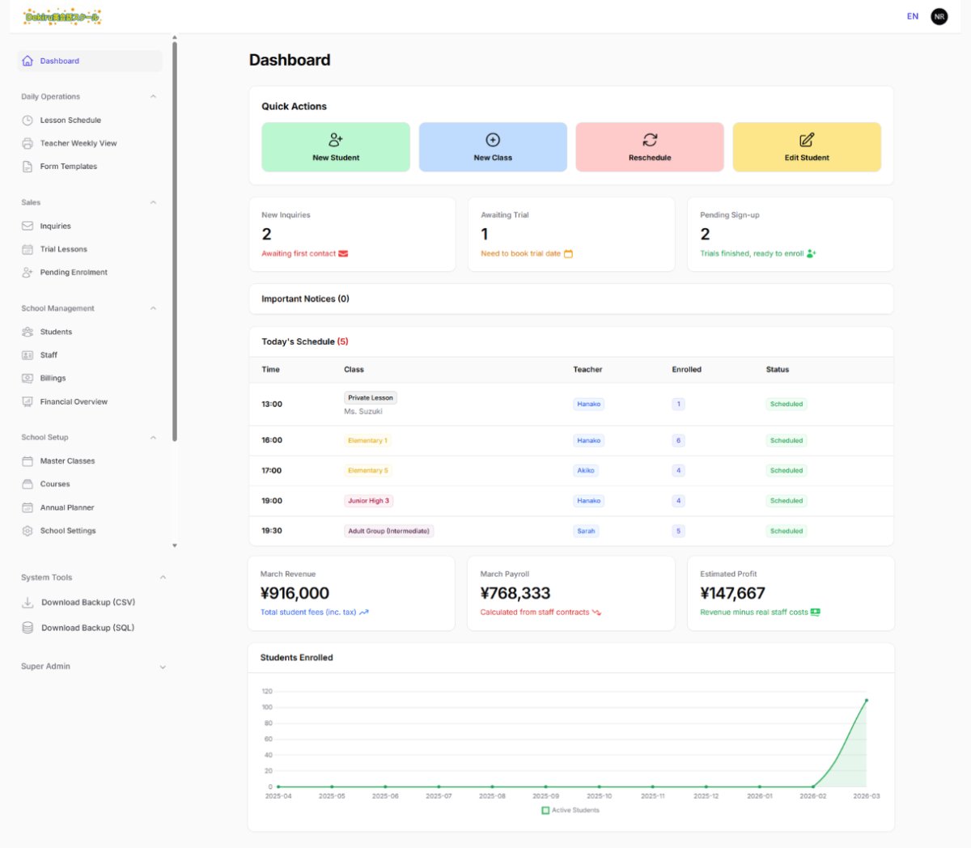This screenshot has width=971, height=848.
Task: Click the Edit Student pencil icon
Action: click(x=807, y=140)
